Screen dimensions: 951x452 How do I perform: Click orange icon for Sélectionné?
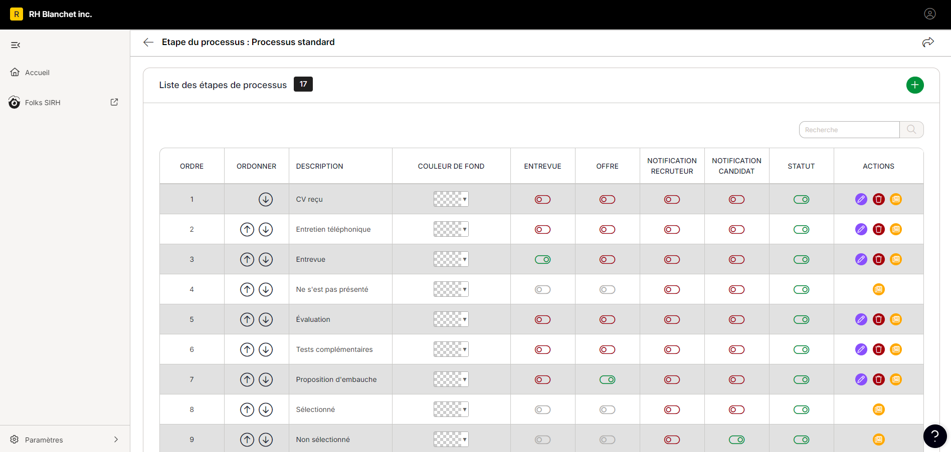coord(879,409)
